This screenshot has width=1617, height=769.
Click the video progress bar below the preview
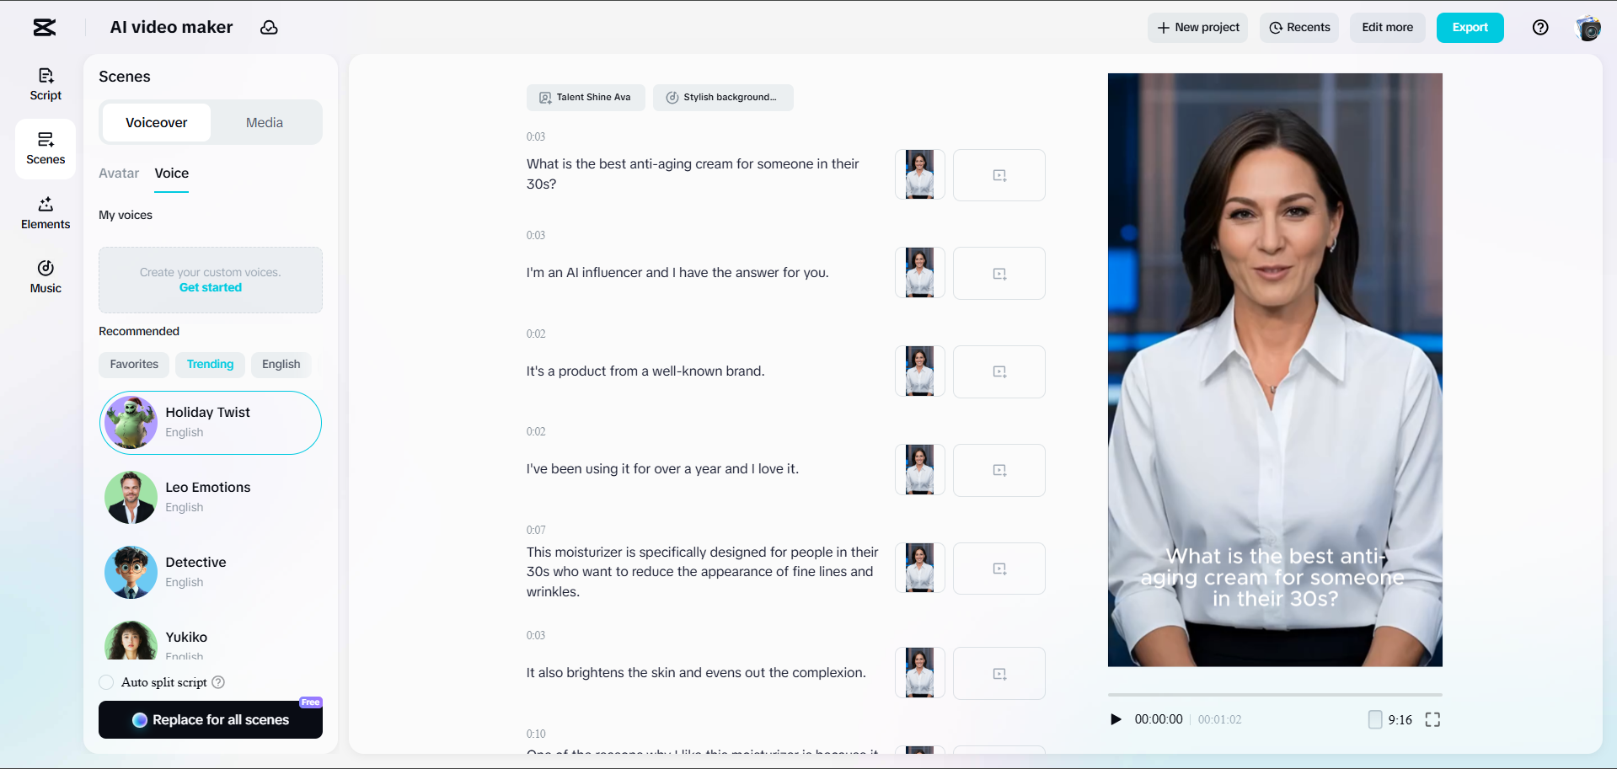1275,694
